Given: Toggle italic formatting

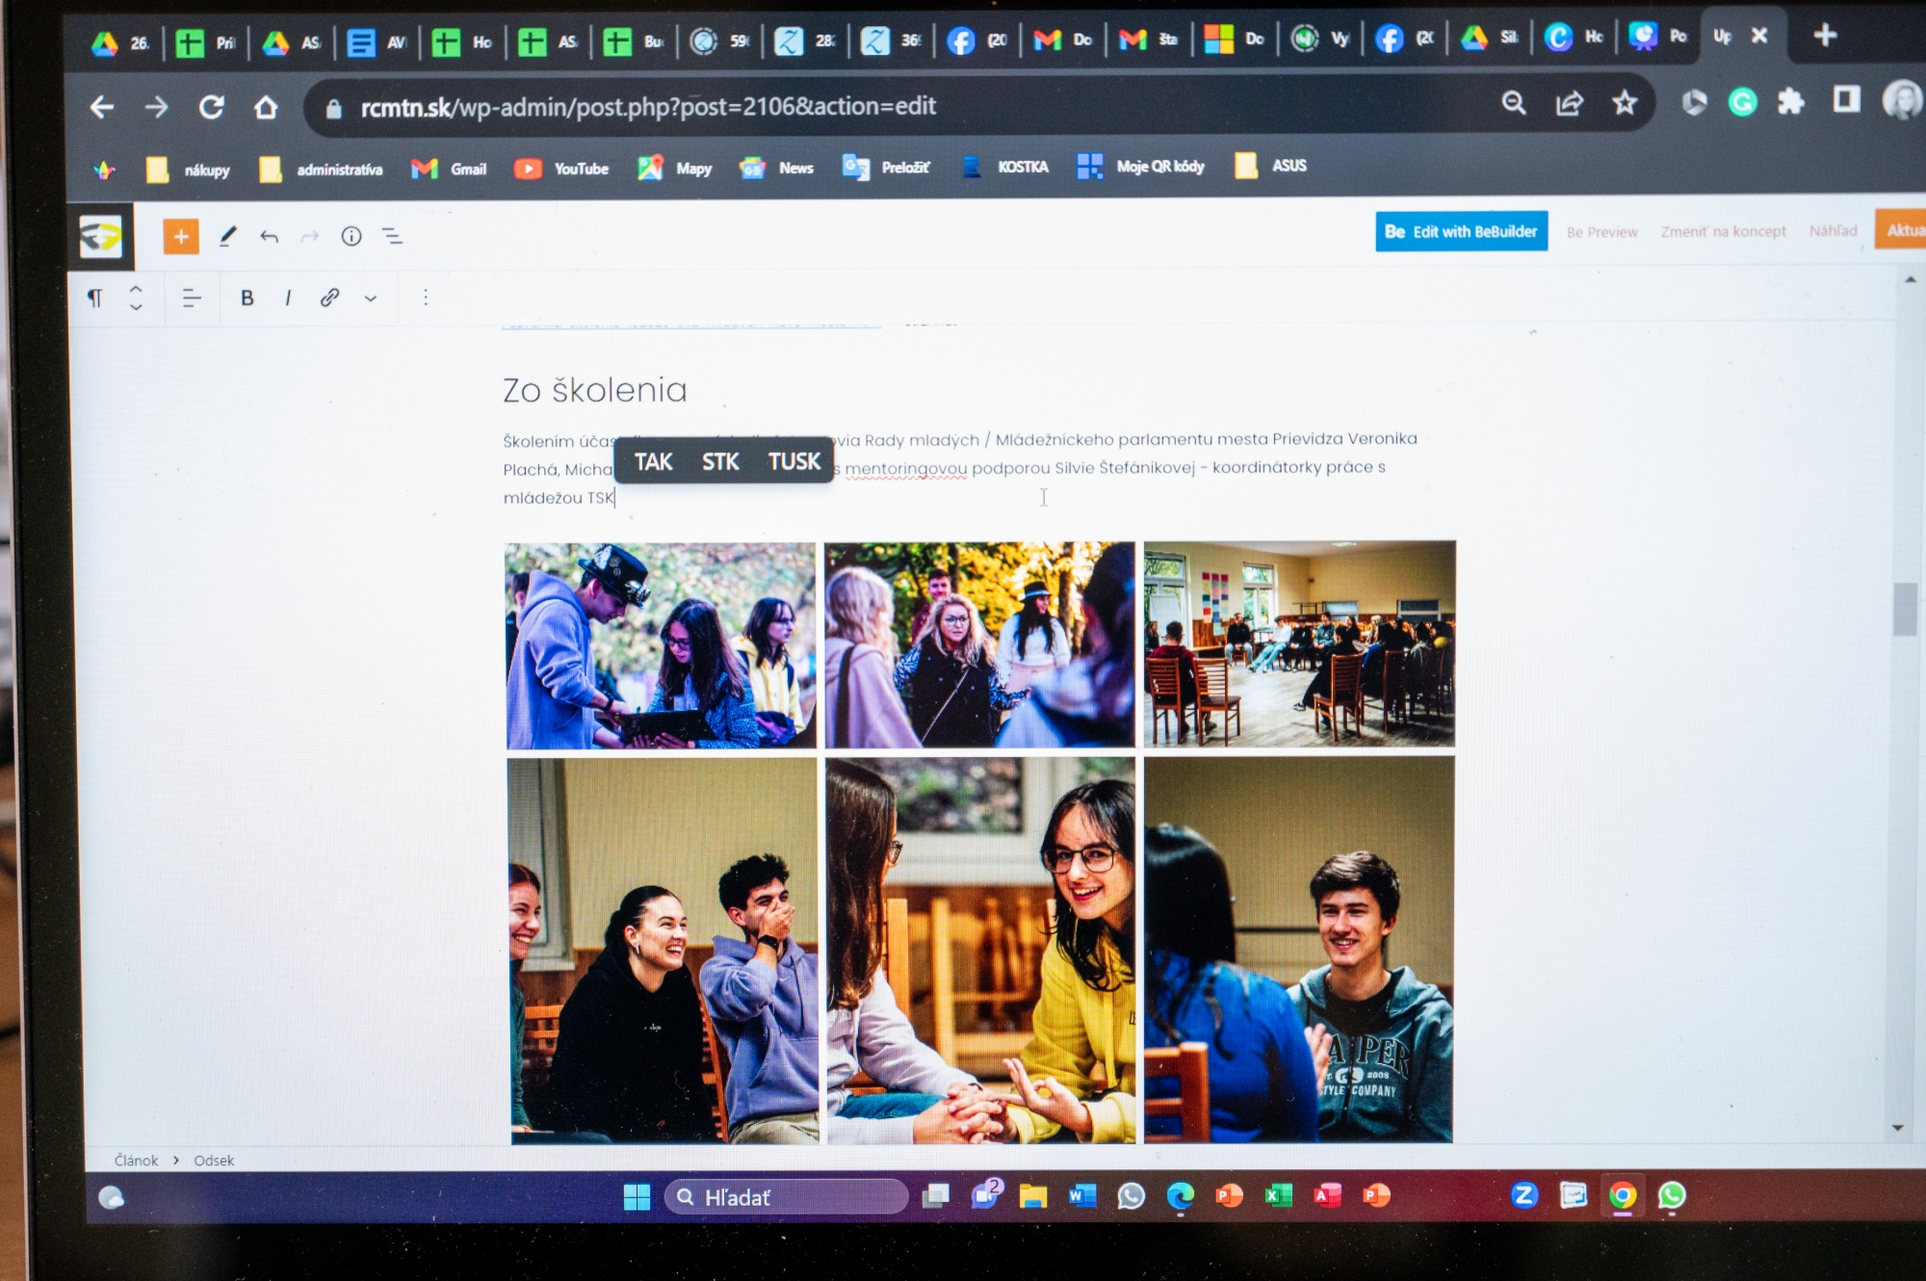Looking at the screenshot, I should point(288,298).
